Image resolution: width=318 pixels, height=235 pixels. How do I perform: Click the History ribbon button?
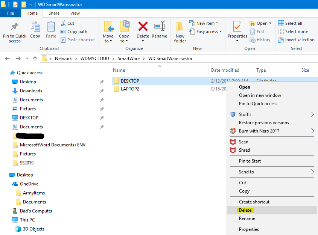coord(260,40)
